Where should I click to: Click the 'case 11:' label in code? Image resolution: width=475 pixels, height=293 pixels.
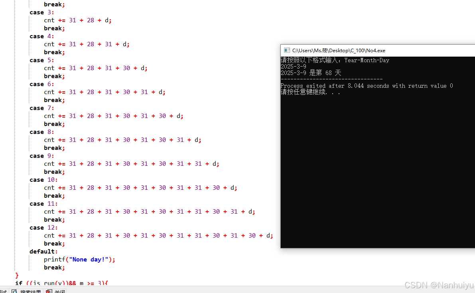point(43,204)
